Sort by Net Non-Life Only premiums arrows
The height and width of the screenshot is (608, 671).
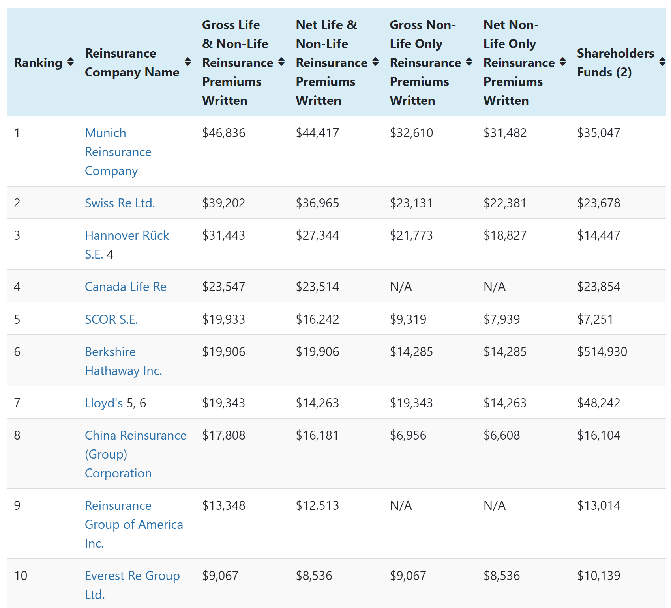pyautogui.click(x=563, y=62)
